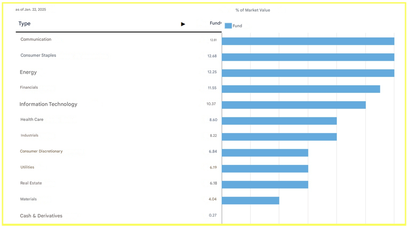The image size is (407, 227).
Task: Click the black arrow beside the Type header
Action: click(183, 24)
